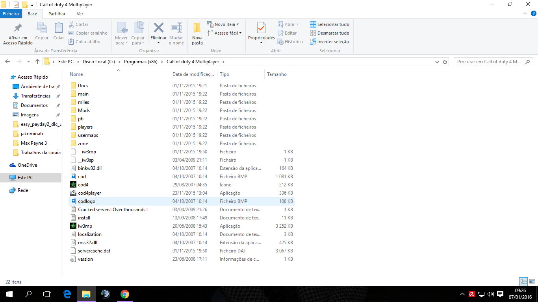Switch to details view layout icon
538x302 pixels.
(x=523, y=282)
